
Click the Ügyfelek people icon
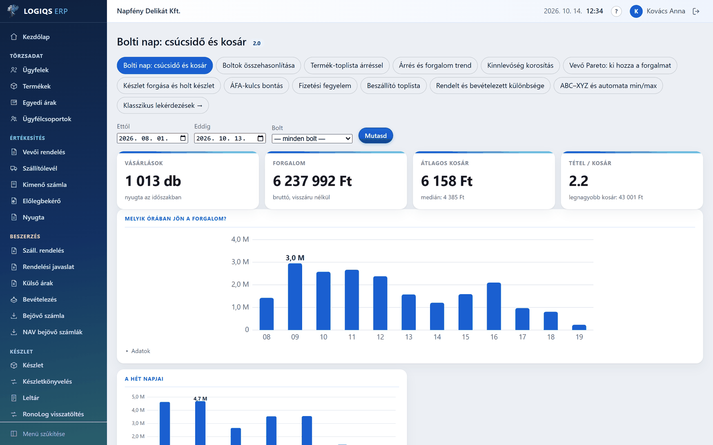pyautogui.click(x=14, y=70)
